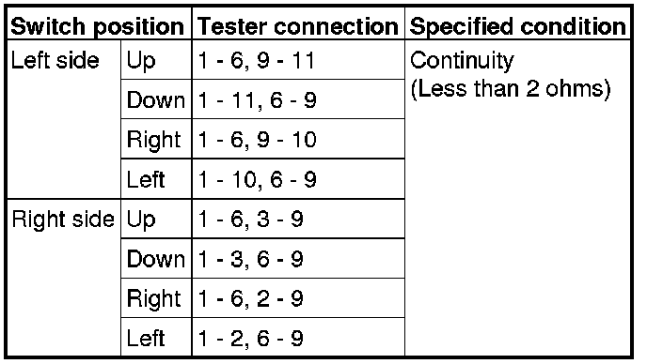Select the Right side row label
647x364 pixels.
click(63, 219)
